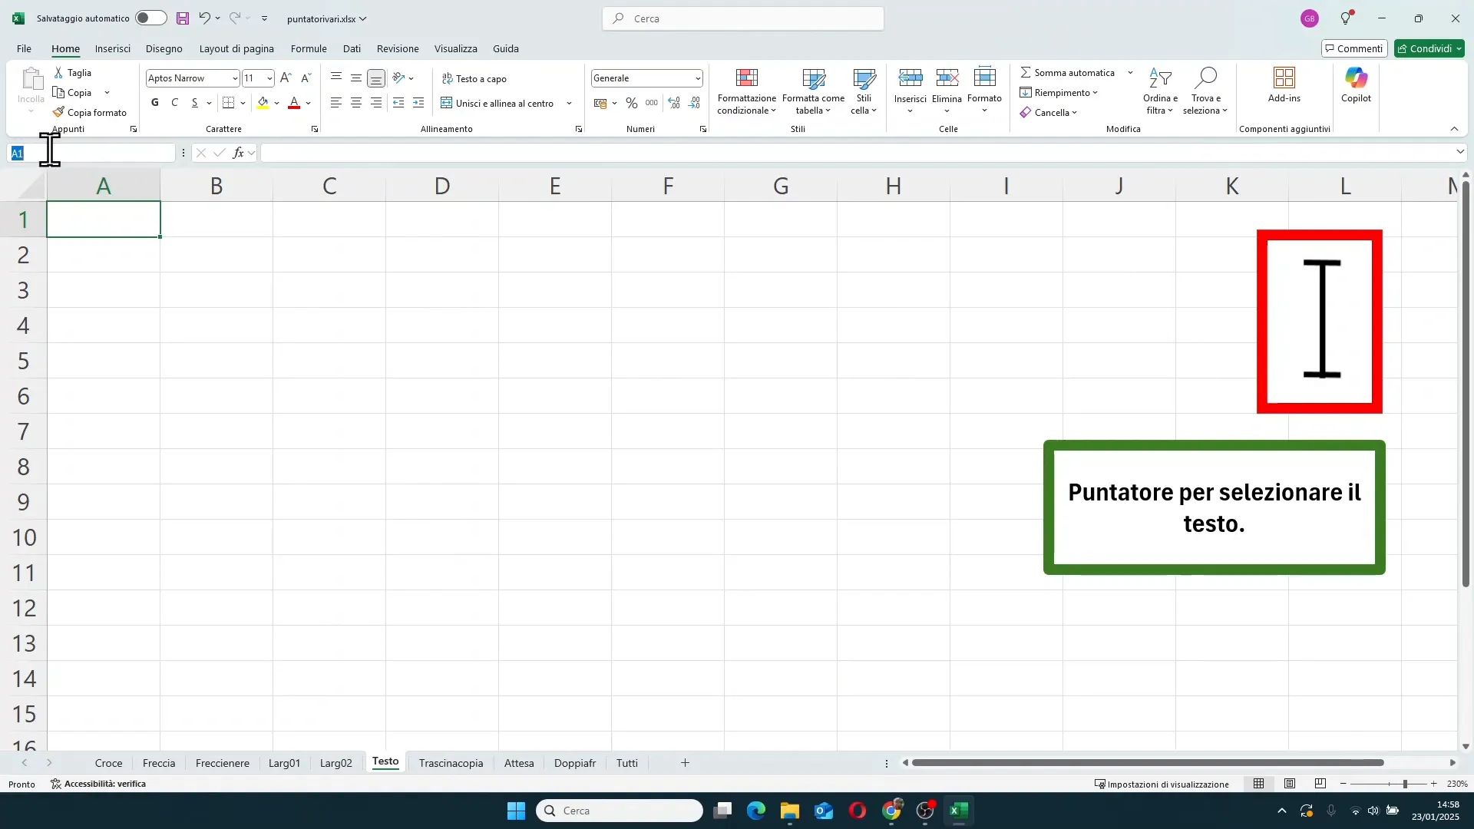1474x829 pixels.
Task: Toggle bold with the G button
Action: (x=155, y=103)
